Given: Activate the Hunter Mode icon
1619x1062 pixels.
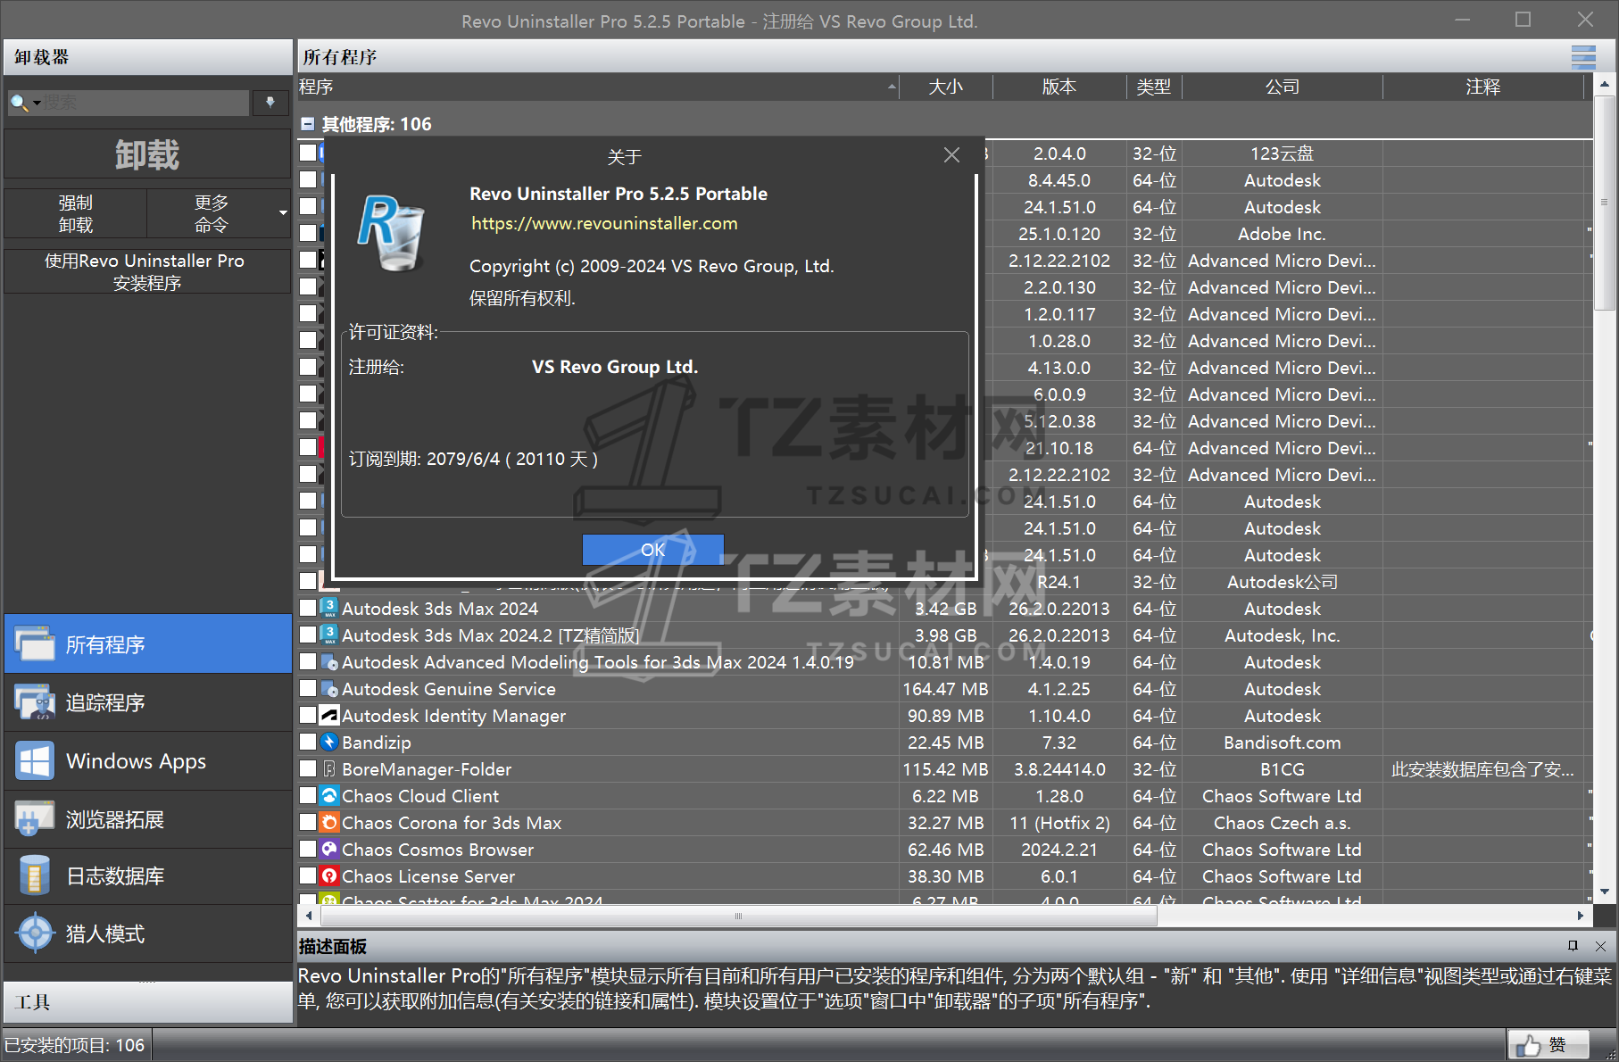Looking at the screenshot, I should (35, 933).
